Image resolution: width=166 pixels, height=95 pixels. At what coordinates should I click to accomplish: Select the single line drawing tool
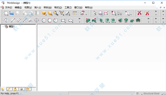(13, 20)
